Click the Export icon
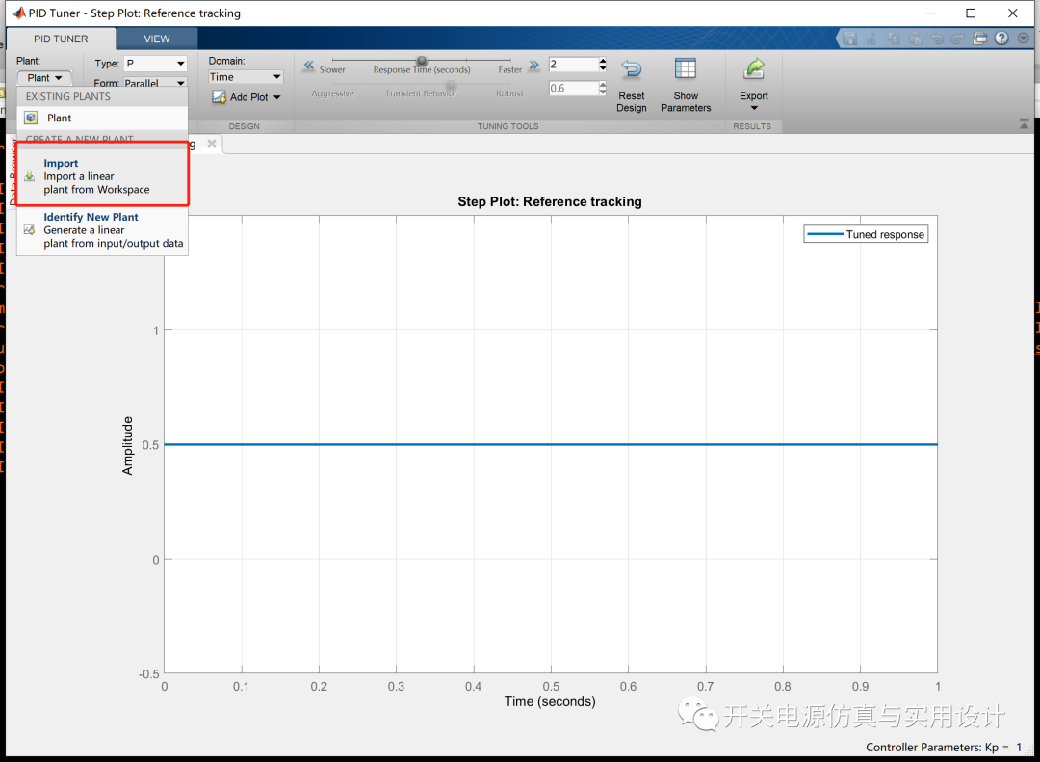The width and height of the screenshot is (1040, 762). [754, 69]
